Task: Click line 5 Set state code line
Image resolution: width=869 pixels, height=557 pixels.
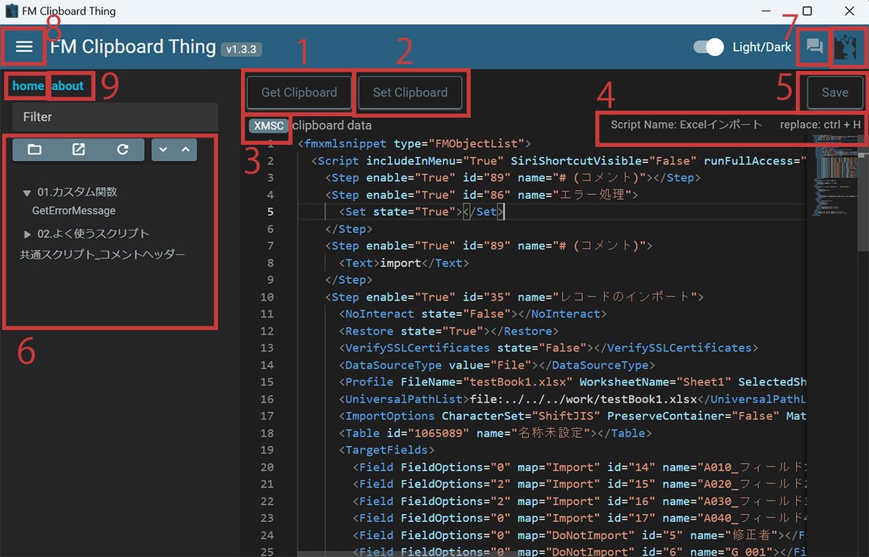Action: [421, 212]
